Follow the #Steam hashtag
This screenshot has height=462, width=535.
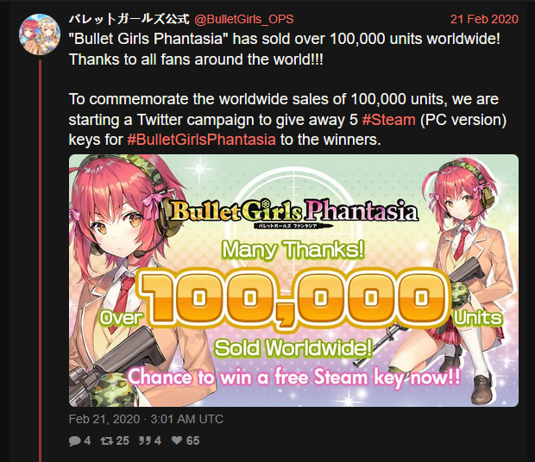coord(388,120)
